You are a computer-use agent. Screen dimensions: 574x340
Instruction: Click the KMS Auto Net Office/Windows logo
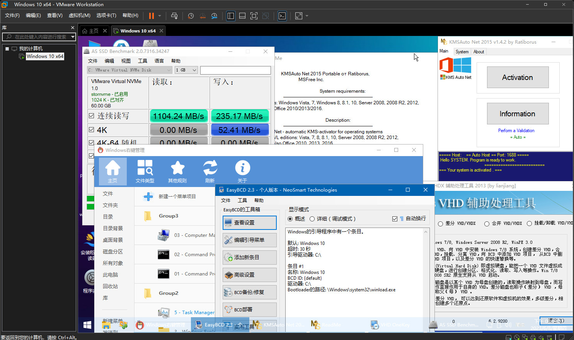pyautogui.click(x=456, y=68)
